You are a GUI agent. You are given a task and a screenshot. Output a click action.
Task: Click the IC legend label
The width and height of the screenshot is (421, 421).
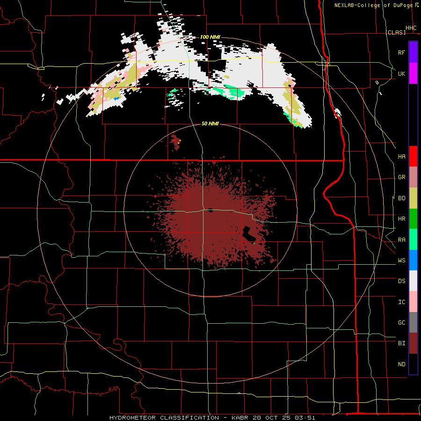click(x=401, y=302)
